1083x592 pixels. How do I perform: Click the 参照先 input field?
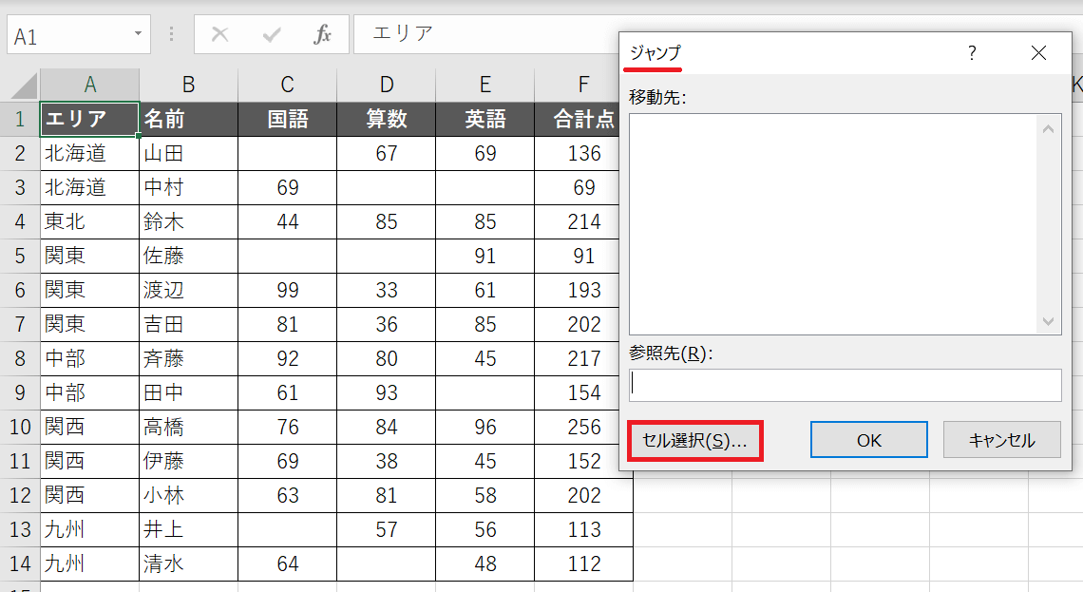(845, 385)
